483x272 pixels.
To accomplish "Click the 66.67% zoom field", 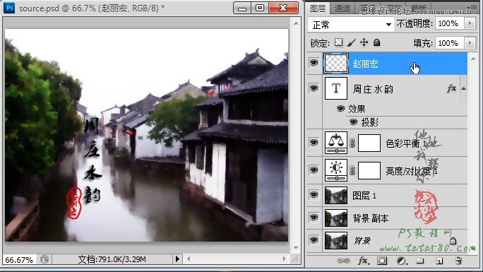I will click(19, 260).
